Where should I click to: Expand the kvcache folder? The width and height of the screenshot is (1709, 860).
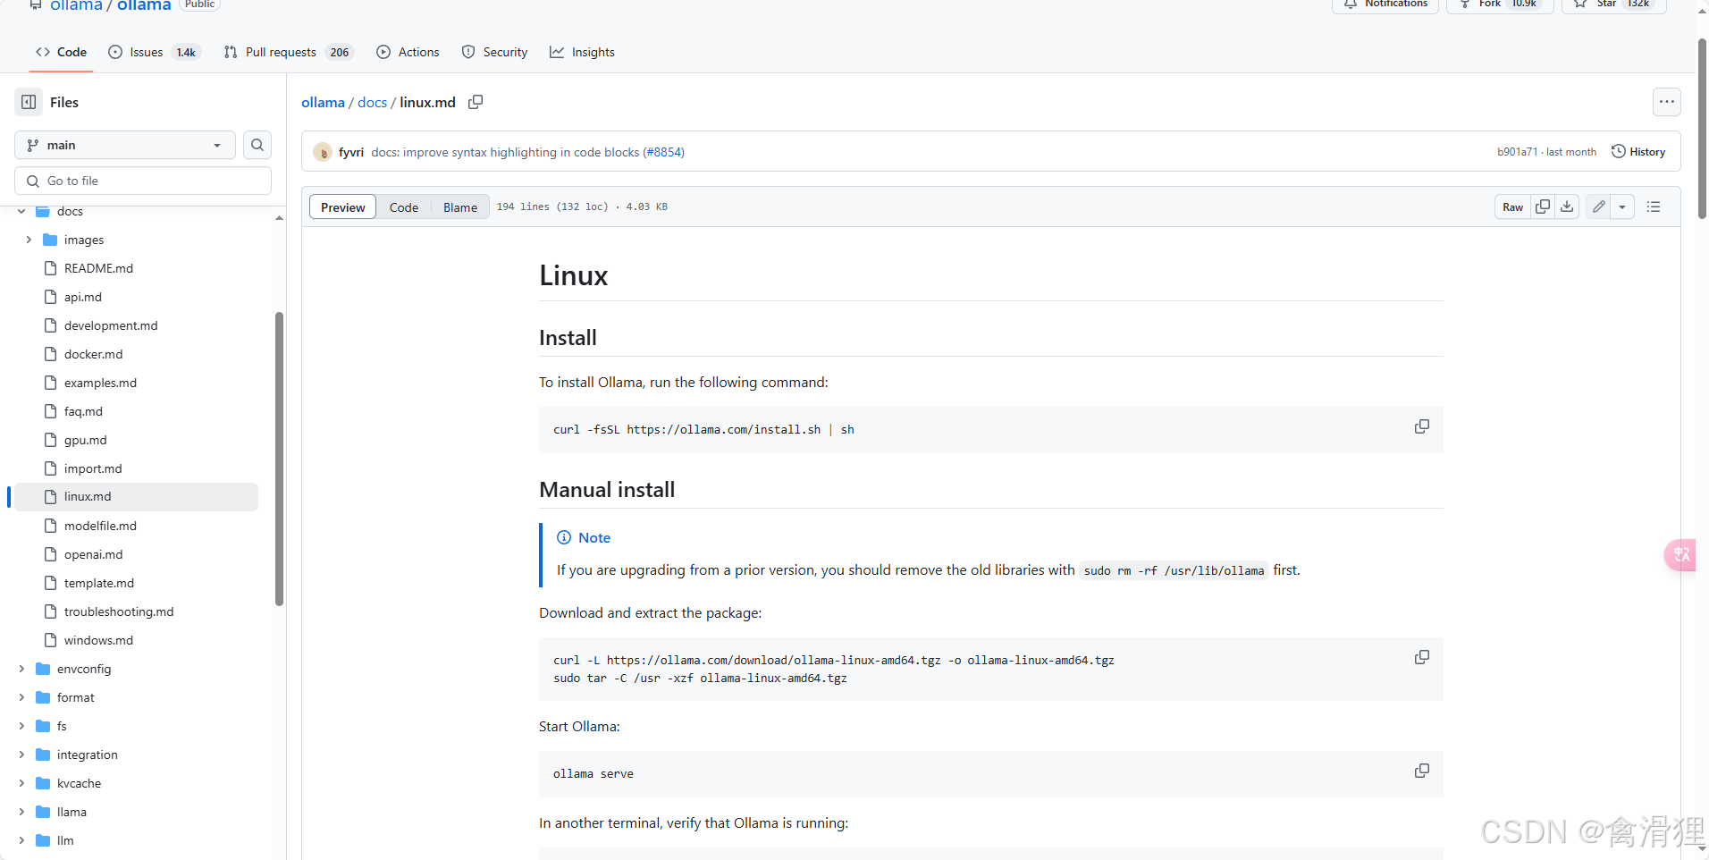pyautogui.click(x=21, y=783)
